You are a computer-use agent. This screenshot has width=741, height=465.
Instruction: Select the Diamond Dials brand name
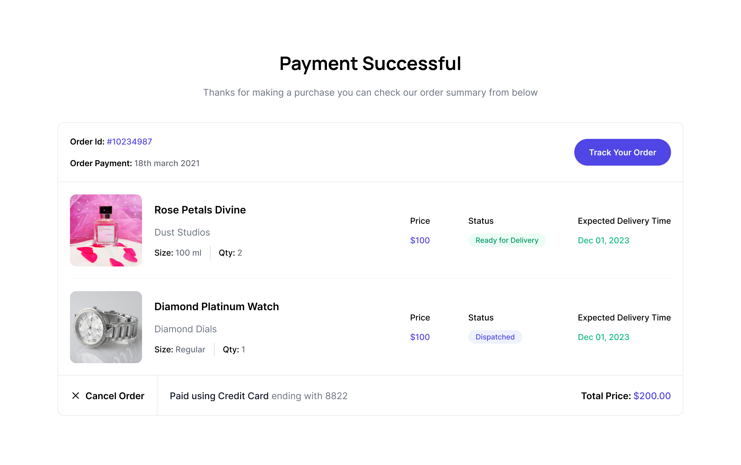point(186,329)
